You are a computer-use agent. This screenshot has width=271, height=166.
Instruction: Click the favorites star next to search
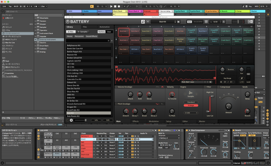(x=112, y=41)
